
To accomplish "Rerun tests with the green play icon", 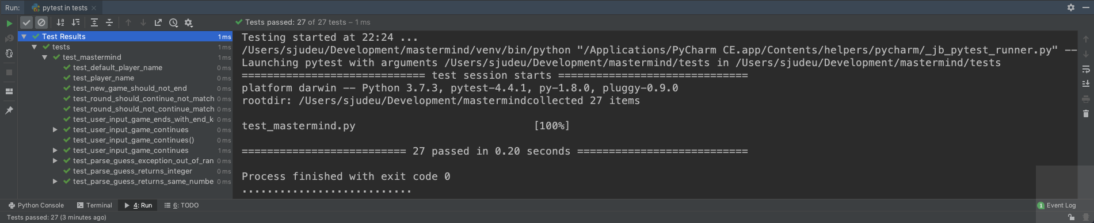I will coord(9,23).
